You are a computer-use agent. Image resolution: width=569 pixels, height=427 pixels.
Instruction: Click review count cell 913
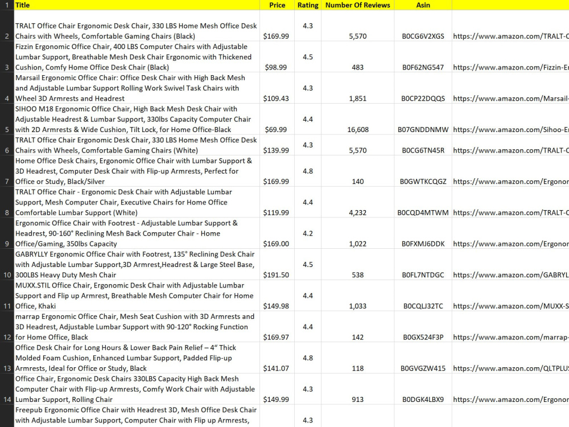pos(357,389)
